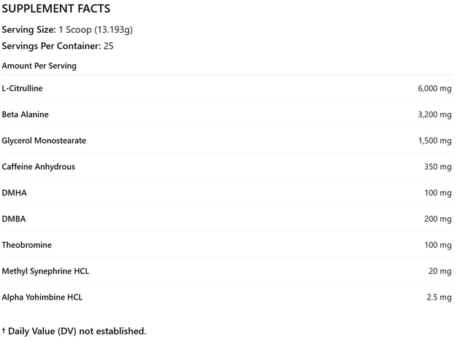The height and width of the screenshot is (344, 471).
Task: Click the 2.5 mg Alpha Yohimbine amount
Action: click(439, 297)
